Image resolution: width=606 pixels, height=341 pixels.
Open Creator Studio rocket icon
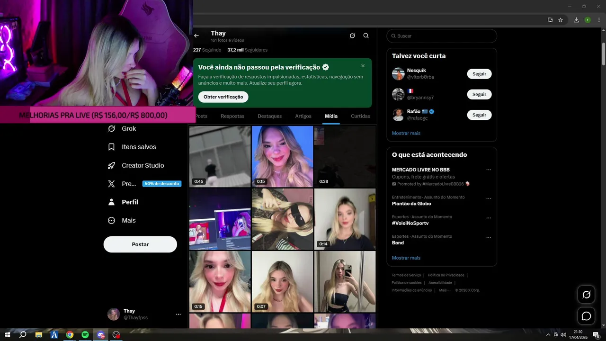(111, 165)
